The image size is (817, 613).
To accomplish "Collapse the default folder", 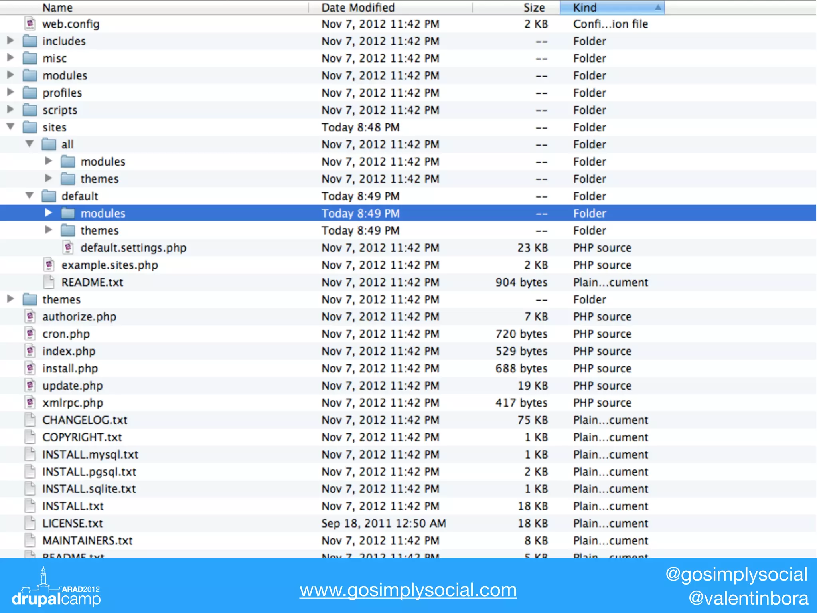I will coord(30,196).
